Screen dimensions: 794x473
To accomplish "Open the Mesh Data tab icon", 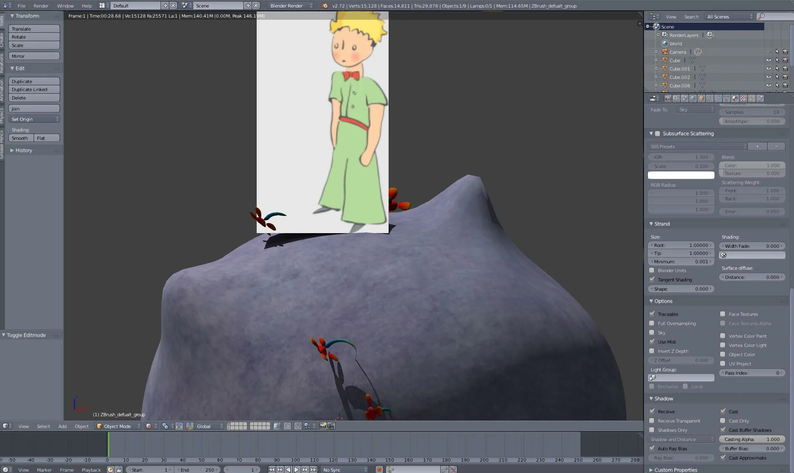I will point(726,98).
